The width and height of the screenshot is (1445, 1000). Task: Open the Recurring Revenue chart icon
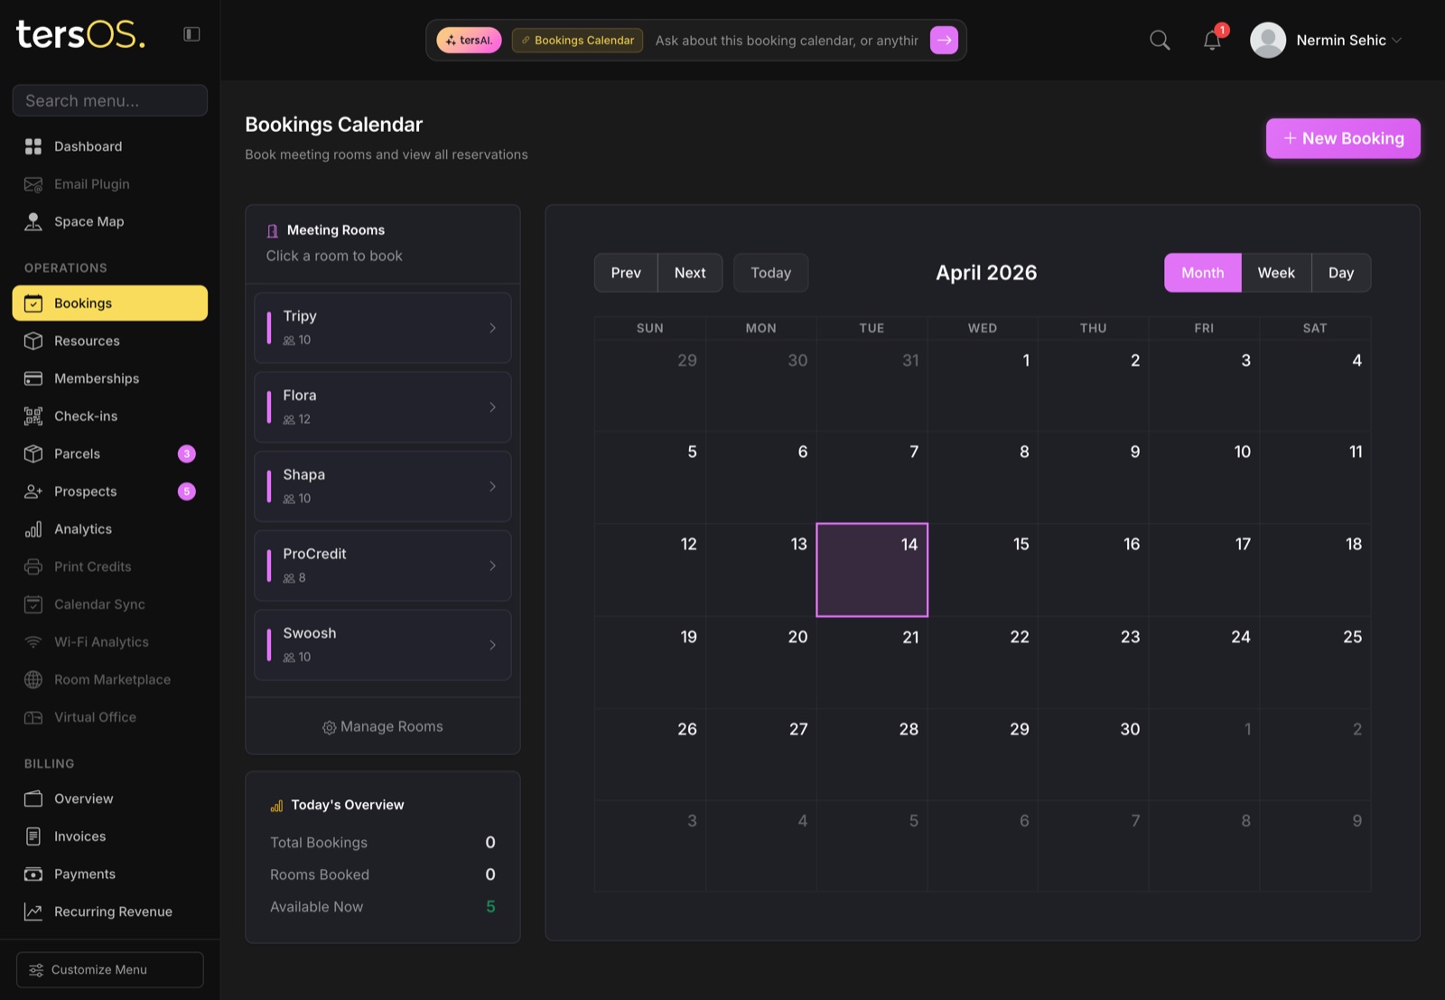(33, 911)
